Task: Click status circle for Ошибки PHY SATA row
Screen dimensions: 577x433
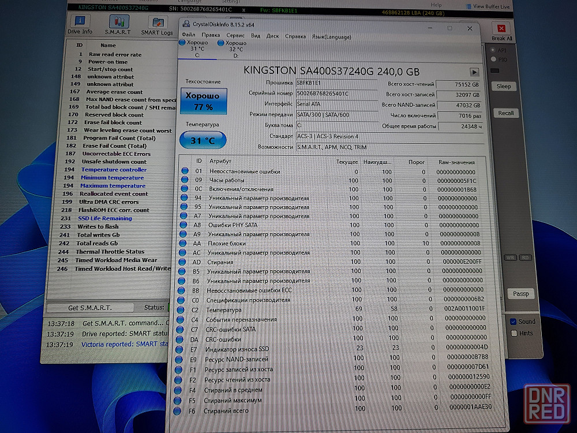Action: (x=183, y=225)
